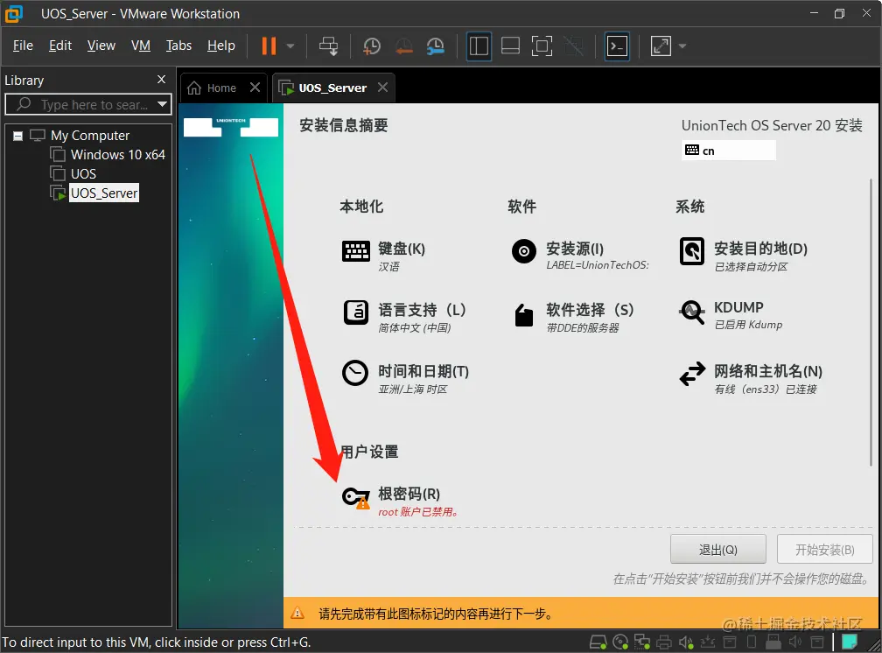Screen dimensions: 882x653
Task: Take a snapshot of this virtual machine
Action: 371,46
